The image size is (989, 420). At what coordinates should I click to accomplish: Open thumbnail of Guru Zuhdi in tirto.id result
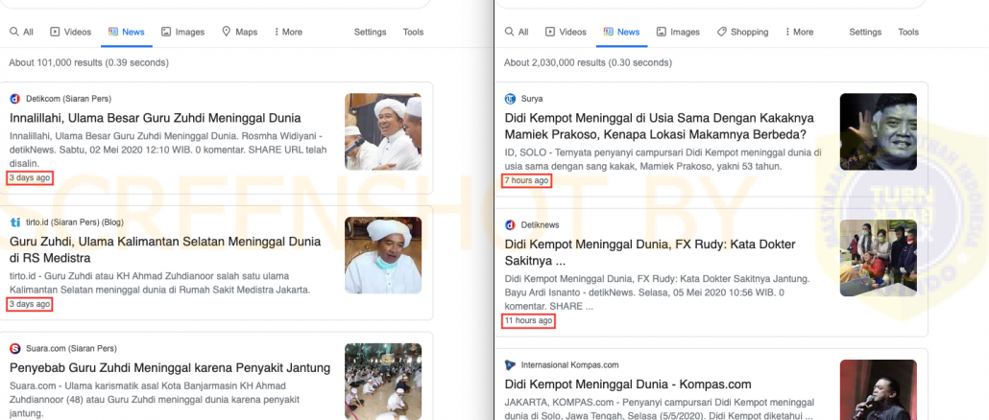pyautogui.click(x=383, y=255)
